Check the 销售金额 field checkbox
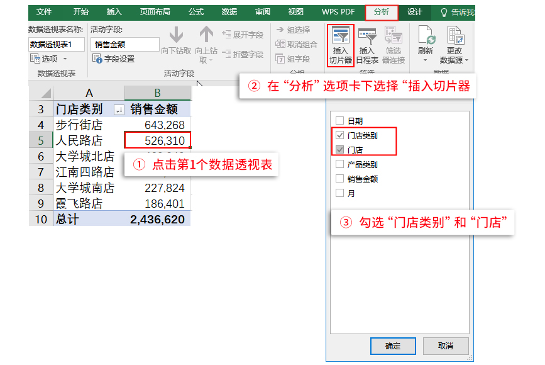 tap(340, 179)
